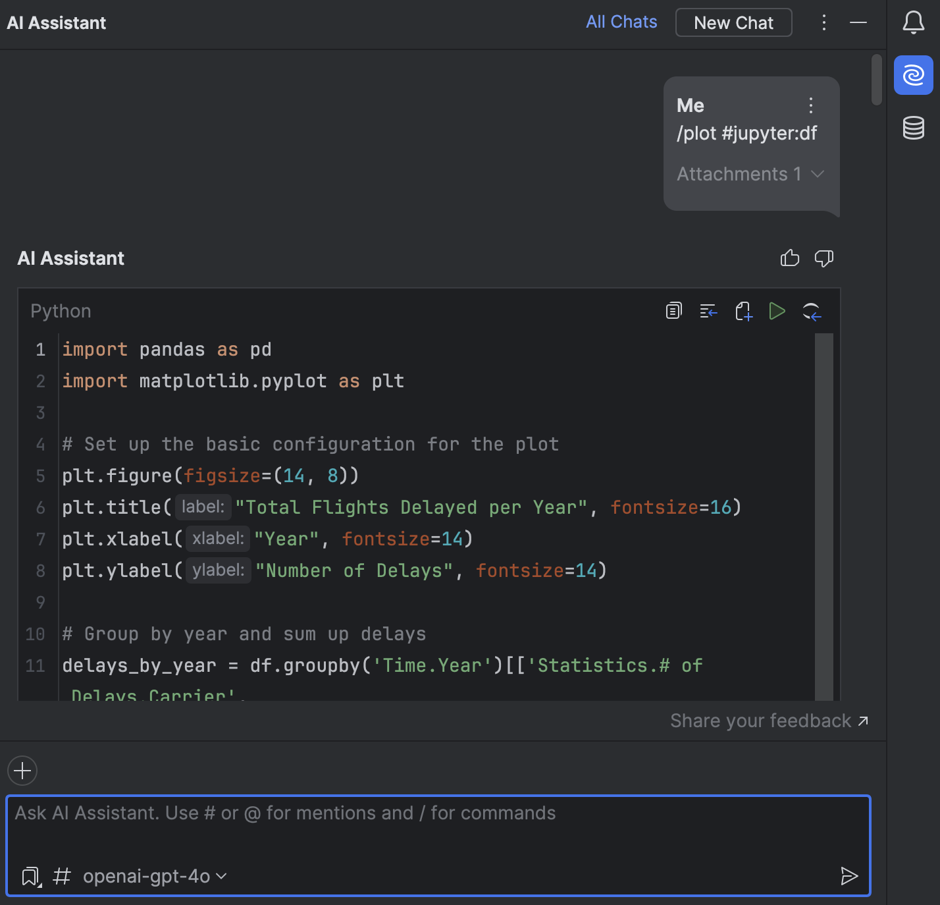Open options menu on Me message
The height and width of the screenshot is (905, 940).
[x=810, y=105]
